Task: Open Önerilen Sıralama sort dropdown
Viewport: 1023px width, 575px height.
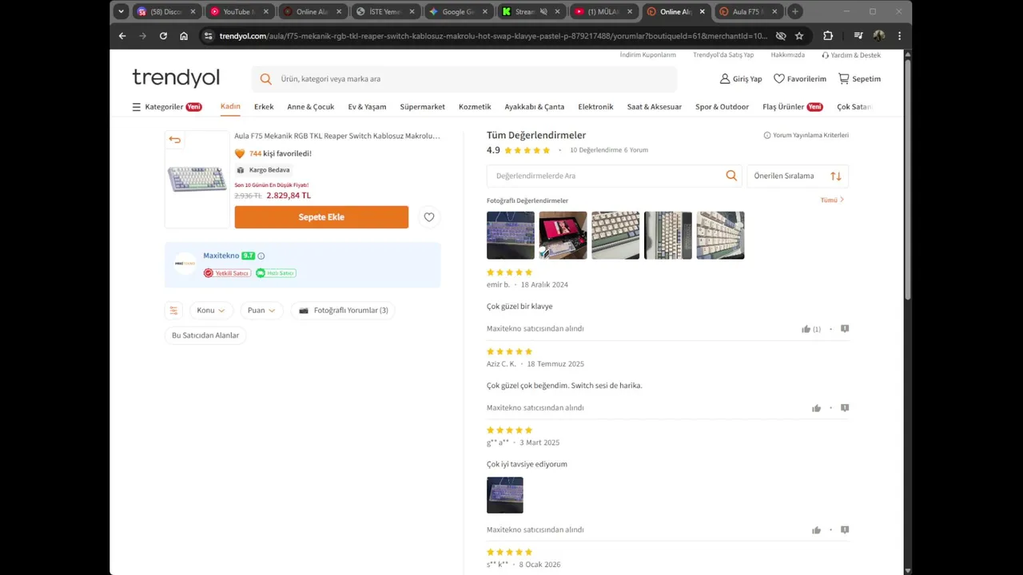Action: coord(798,176)
